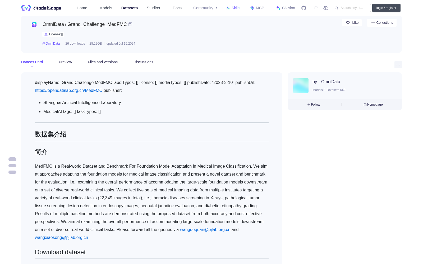The height and width of the screenshot is (264, 423).
Task: Open the three-dot more options menu
Action: coord(398,65)
